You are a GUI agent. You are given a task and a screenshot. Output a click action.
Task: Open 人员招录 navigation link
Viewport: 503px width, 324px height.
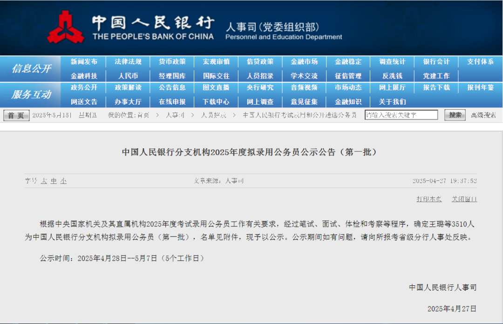click(260, 76)
